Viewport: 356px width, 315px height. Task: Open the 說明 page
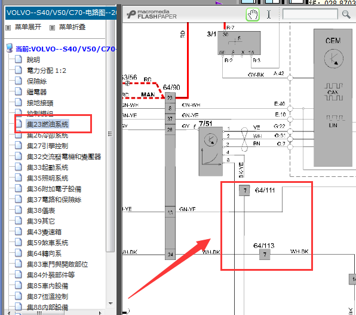click(x=33, y=60)
